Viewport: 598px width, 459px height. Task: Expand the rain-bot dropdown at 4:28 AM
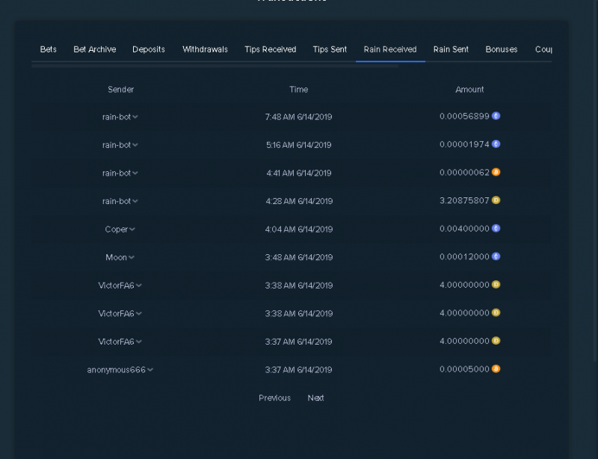[x=135, y=201]
